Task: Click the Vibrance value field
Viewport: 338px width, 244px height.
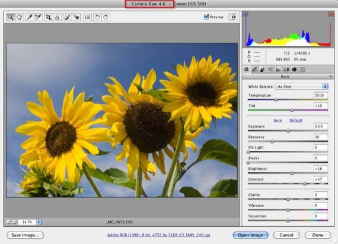Action: pos(321,205)
